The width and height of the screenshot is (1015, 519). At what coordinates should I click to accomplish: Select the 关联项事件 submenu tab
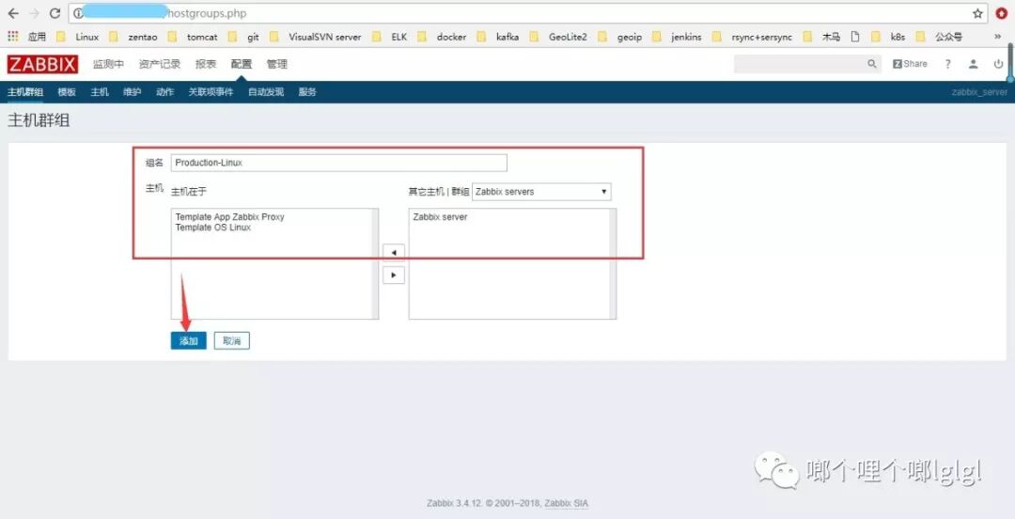(x=211, y=92)
